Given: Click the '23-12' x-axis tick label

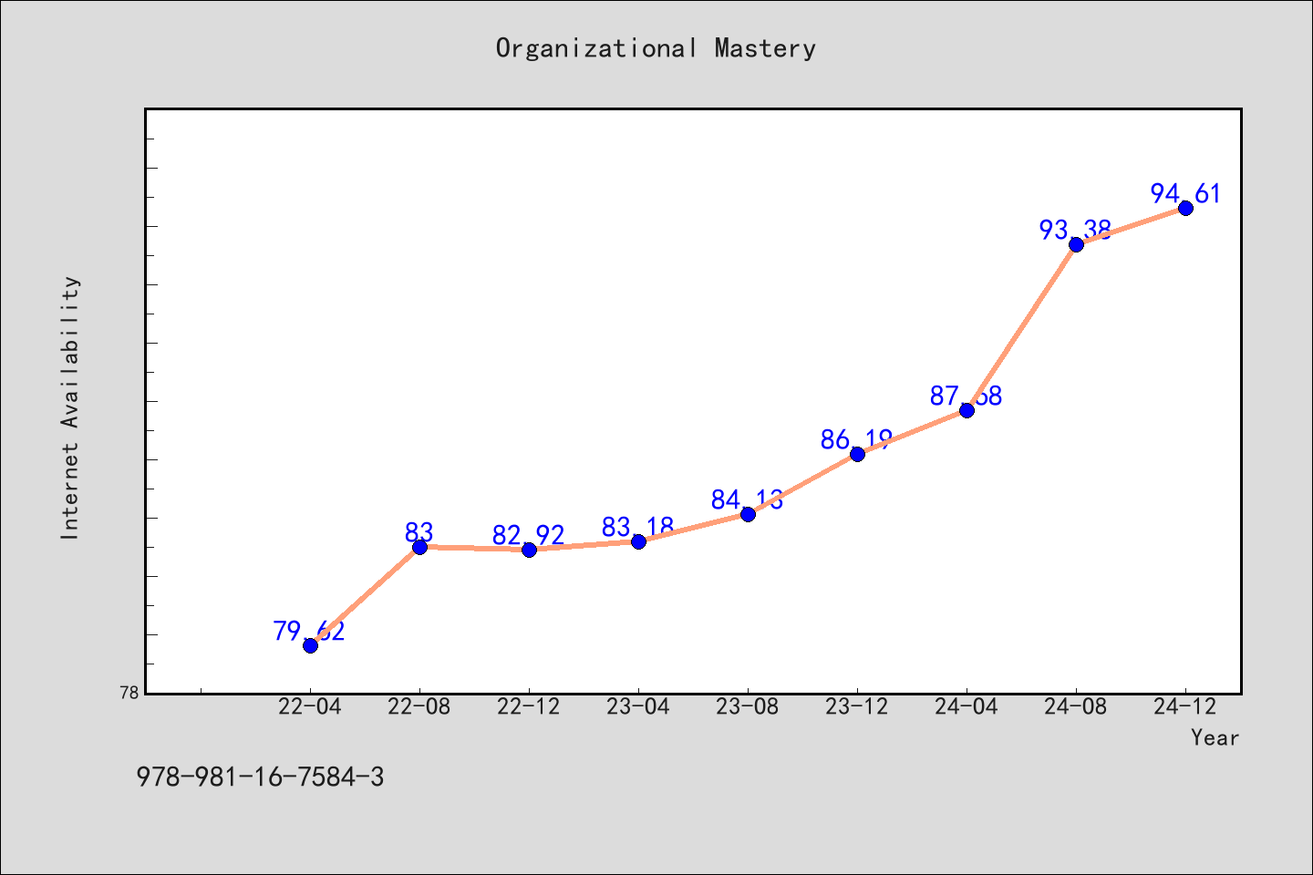Looking at the screenshot, I should pyautogui.click(x=857, y=707).
